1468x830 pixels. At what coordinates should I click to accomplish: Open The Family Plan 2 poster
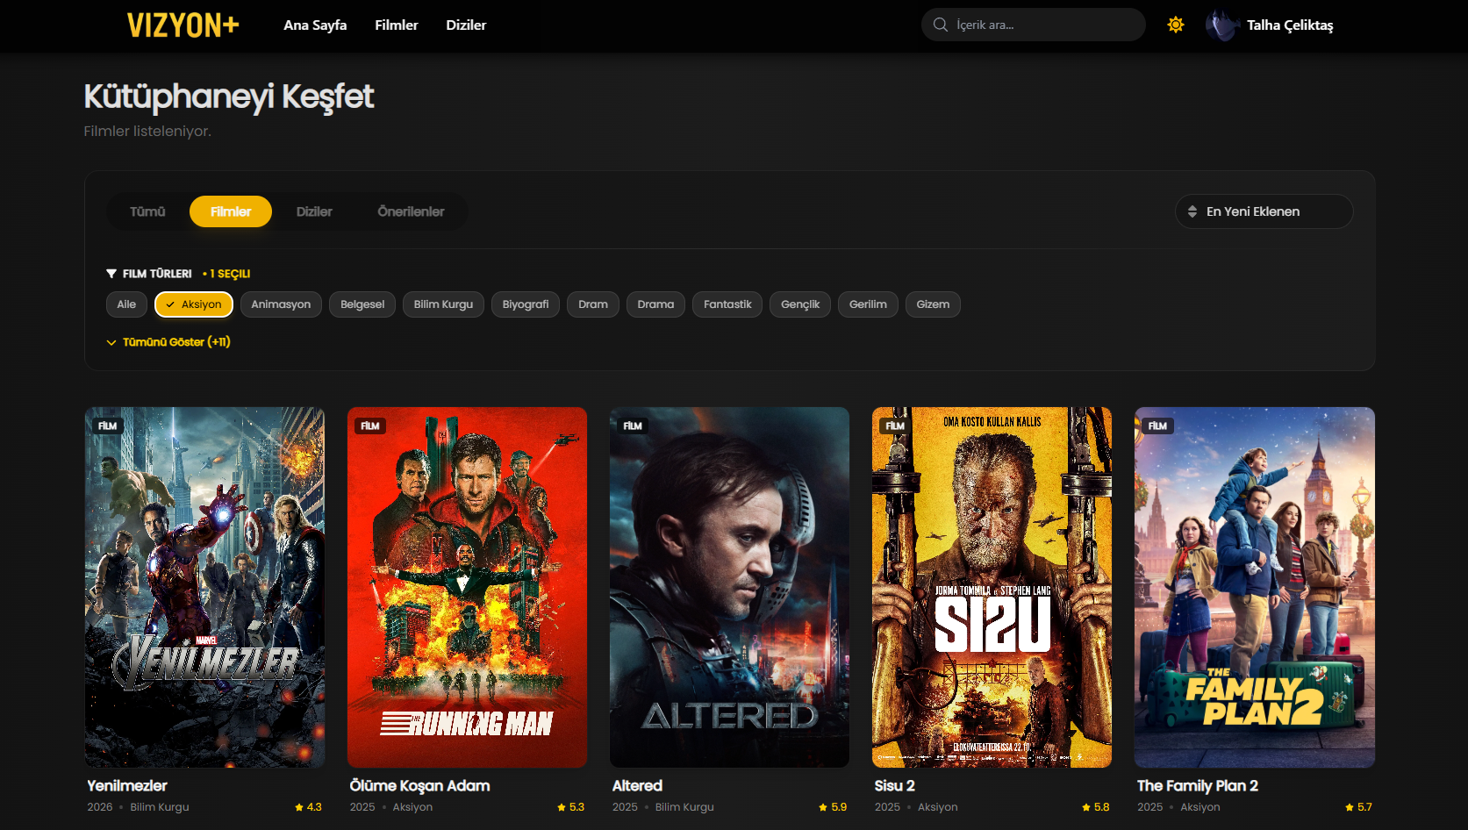pos(1254,587)
